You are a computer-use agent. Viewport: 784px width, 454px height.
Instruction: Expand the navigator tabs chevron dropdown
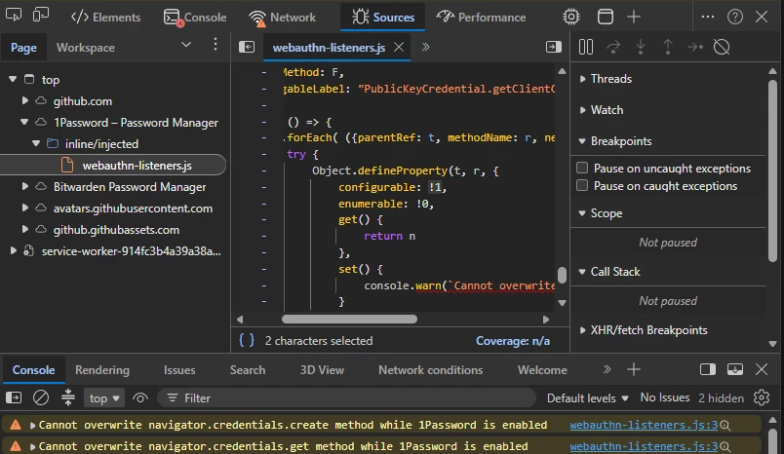186,45
